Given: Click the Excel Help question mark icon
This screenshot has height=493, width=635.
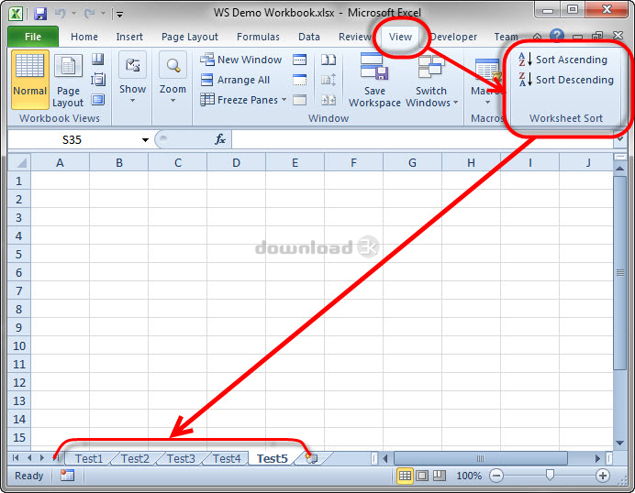Looking at the screenshot, I should point(557,36).
